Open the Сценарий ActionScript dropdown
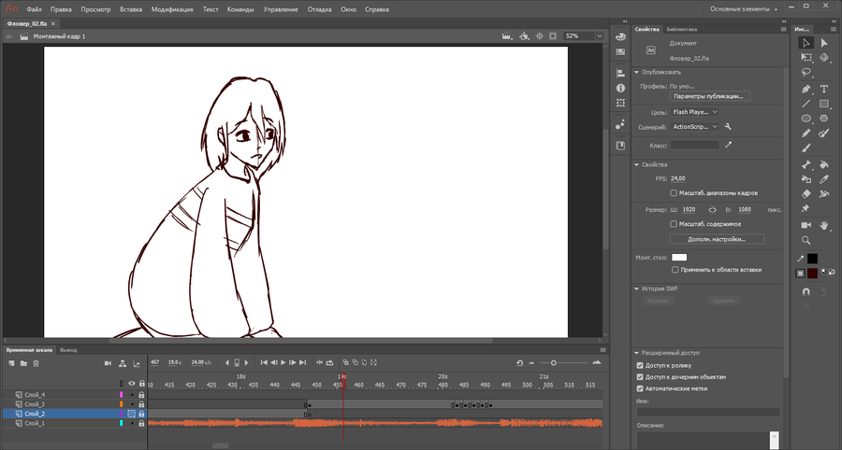 coord(695,127)
